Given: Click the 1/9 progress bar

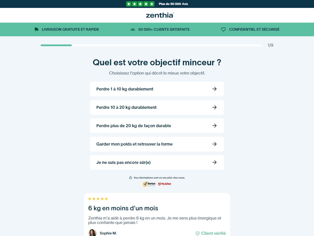Looking at the screenshot, I should [x=152, y=45].
